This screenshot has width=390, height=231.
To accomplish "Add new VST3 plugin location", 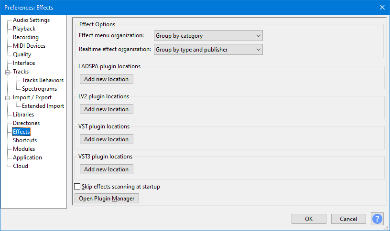I will click(x=106, y=169).
